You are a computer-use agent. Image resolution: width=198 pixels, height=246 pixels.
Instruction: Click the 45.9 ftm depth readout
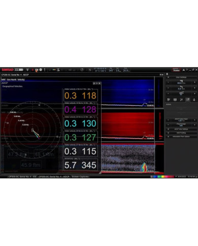31,165
